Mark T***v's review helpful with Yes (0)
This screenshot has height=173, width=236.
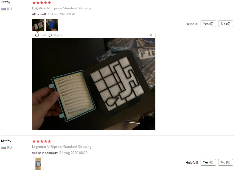pos(208,24)
